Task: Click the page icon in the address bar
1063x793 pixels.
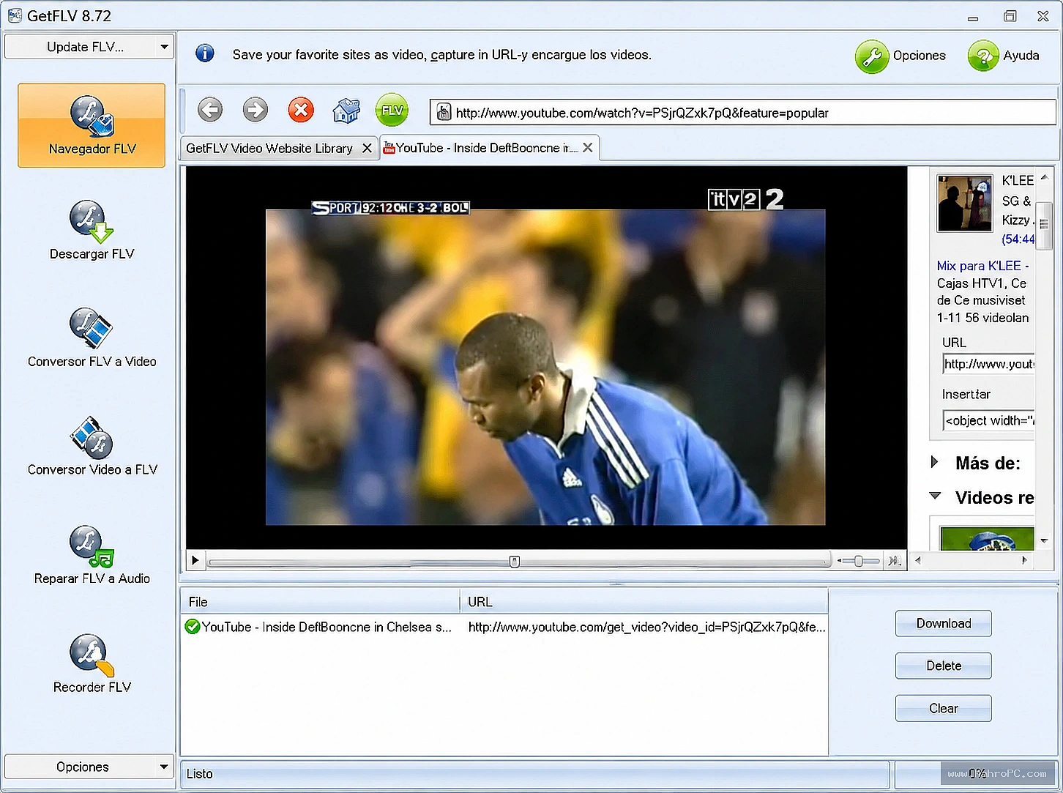Action: tap(443, 113)
